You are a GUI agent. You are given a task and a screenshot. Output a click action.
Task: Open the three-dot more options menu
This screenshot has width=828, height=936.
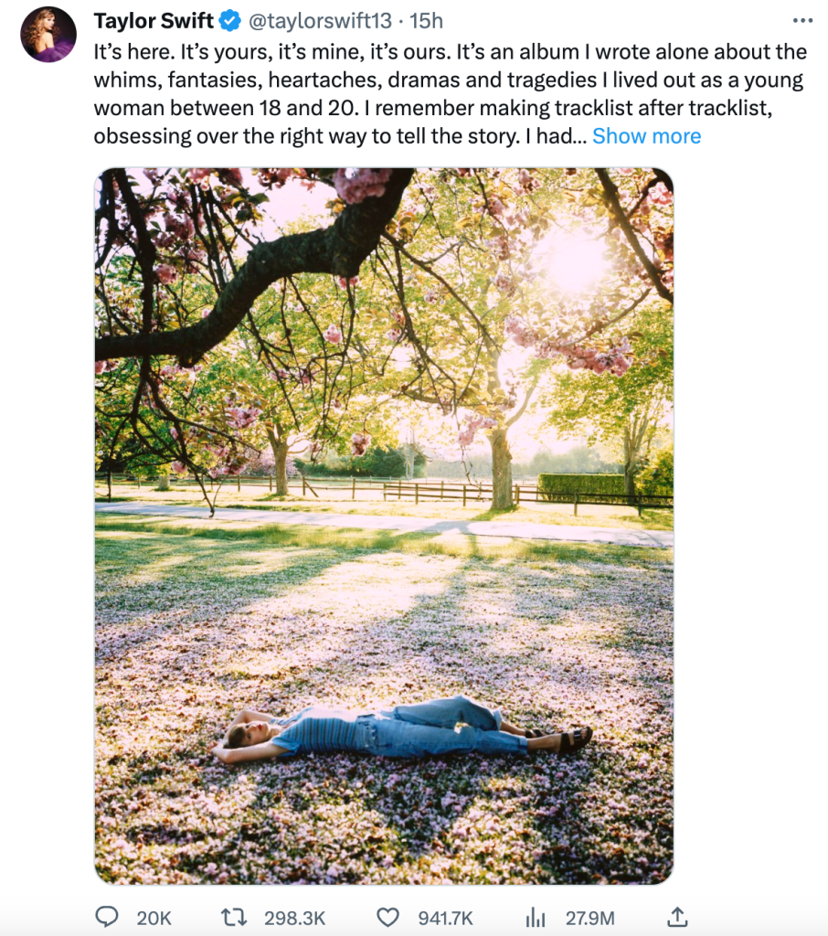point(802,21)
